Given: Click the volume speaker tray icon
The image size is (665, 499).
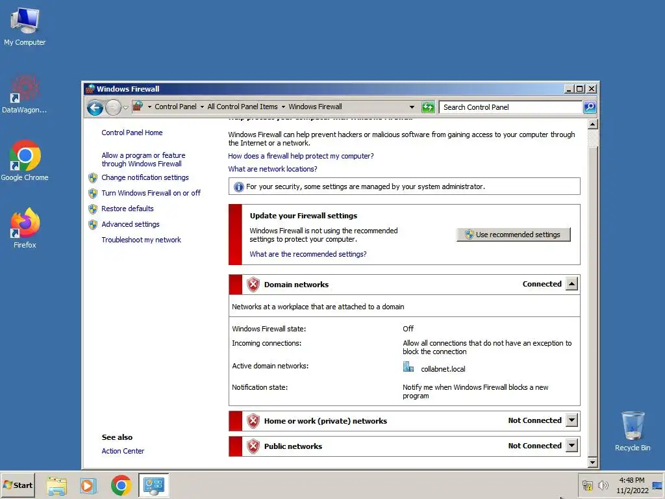Looking at the screenshot, I should coord(603,485).
